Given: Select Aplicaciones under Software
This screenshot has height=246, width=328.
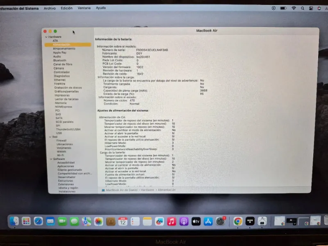Looking at the screenshot, I should (66, 166).
